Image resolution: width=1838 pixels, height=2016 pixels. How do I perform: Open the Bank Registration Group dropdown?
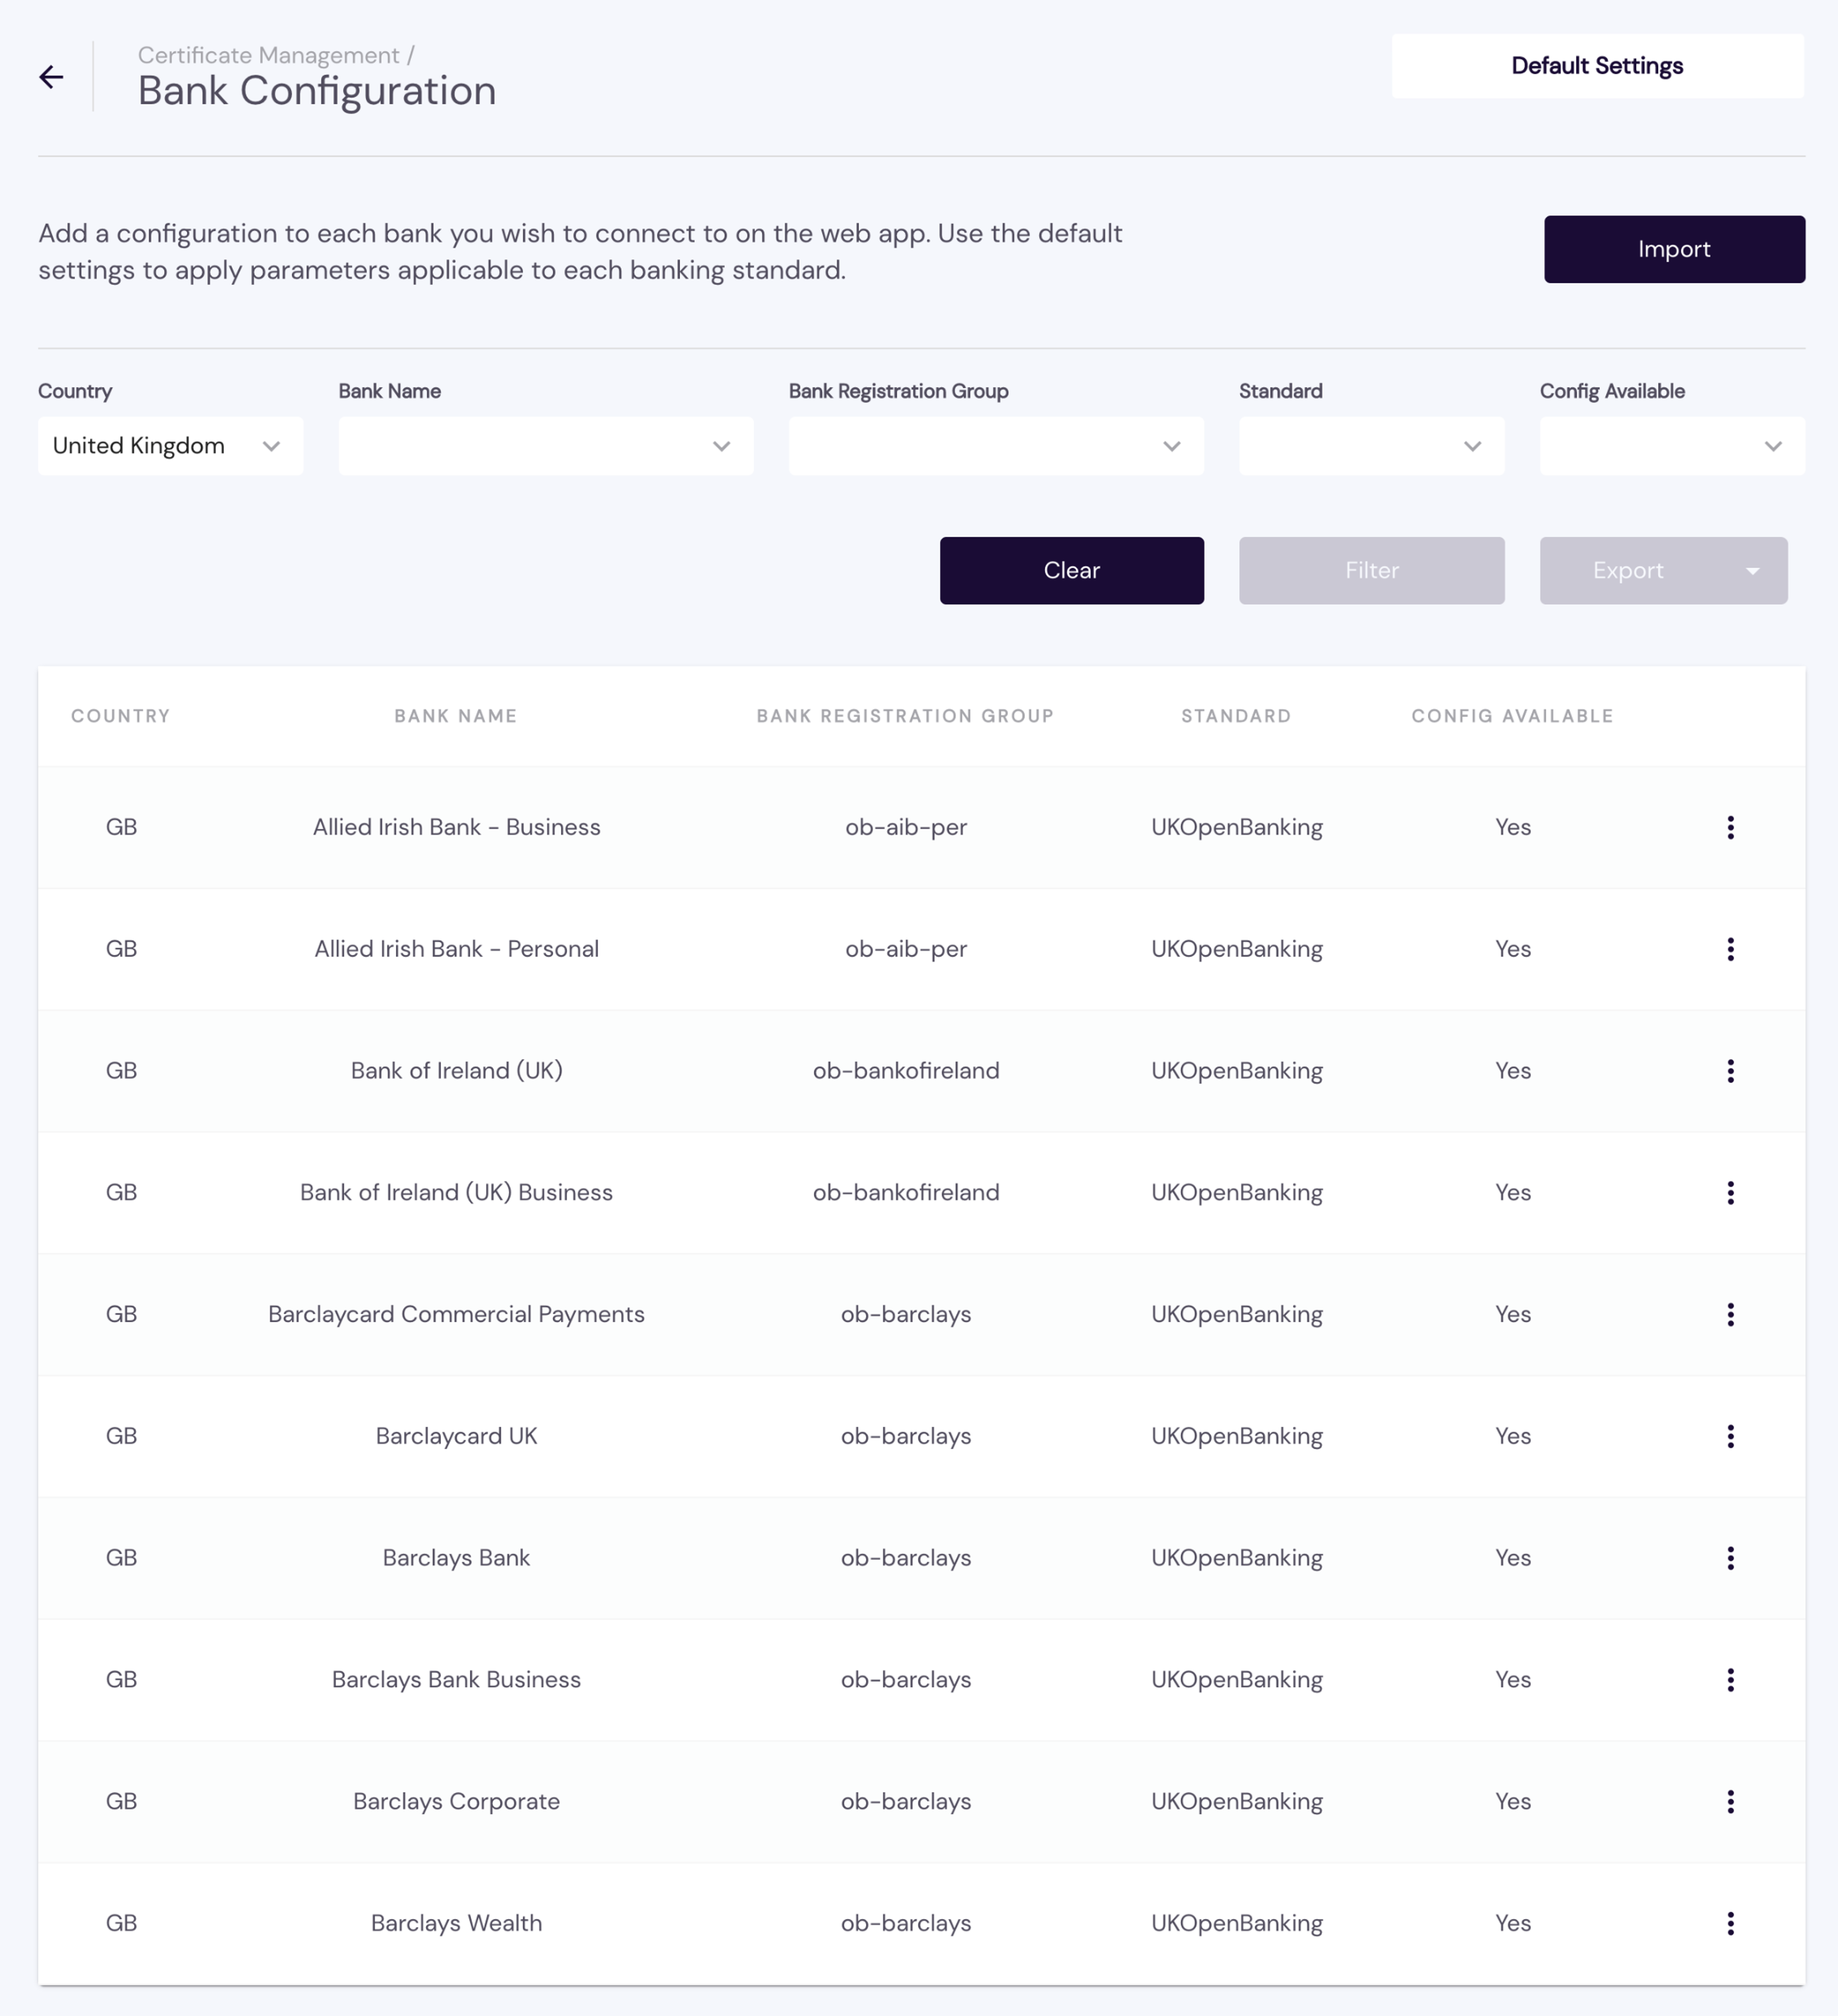(995, 446)
